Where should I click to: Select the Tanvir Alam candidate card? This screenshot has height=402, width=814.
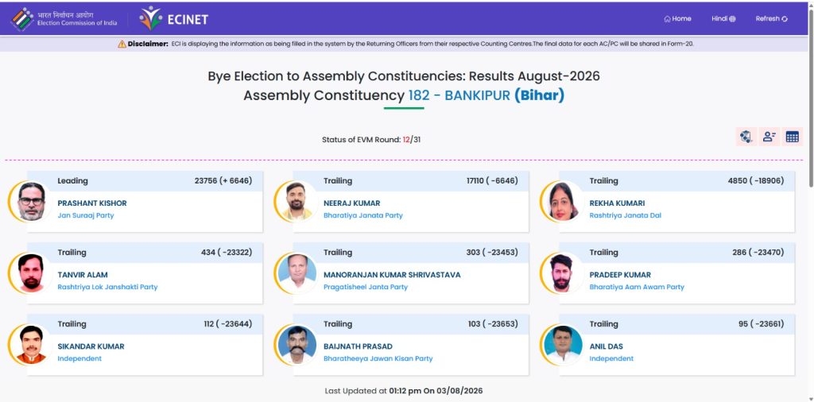pyautogui.click(x=145, y=273)
